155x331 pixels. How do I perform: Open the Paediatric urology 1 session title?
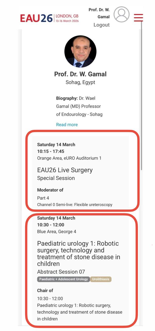click(79, 253)
